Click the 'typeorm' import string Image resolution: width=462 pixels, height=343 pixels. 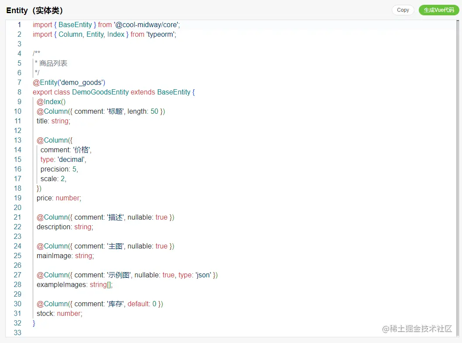click(x=161, y=35)
